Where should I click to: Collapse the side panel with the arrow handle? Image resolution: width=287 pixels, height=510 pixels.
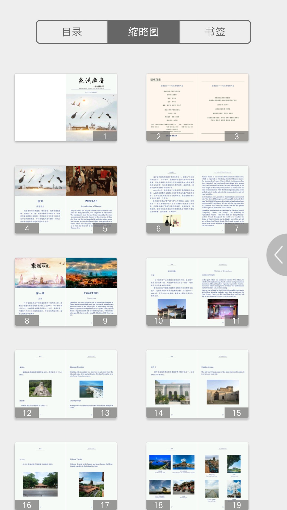[278, 255]
